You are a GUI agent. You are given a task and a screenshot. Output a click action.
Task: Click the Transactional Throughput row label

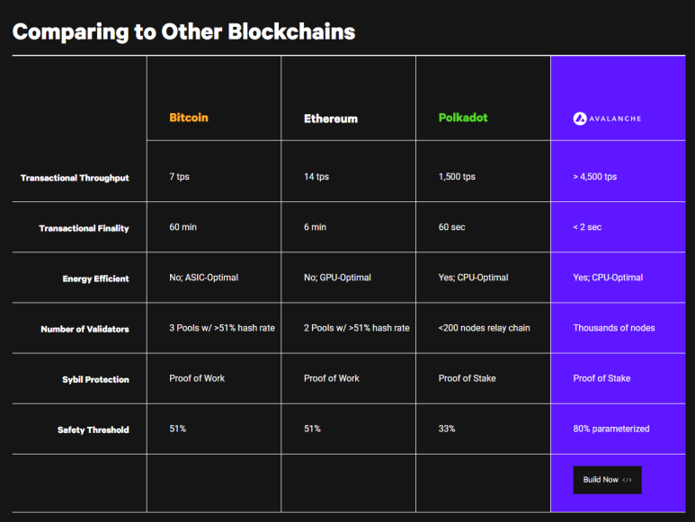pyautogui.click(x=75, y=178)
